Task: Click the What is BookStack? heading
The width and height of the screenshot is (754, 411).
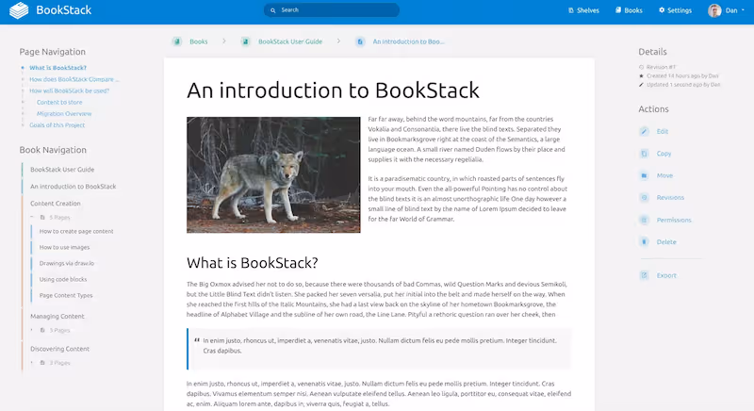Action: point(252,263)
